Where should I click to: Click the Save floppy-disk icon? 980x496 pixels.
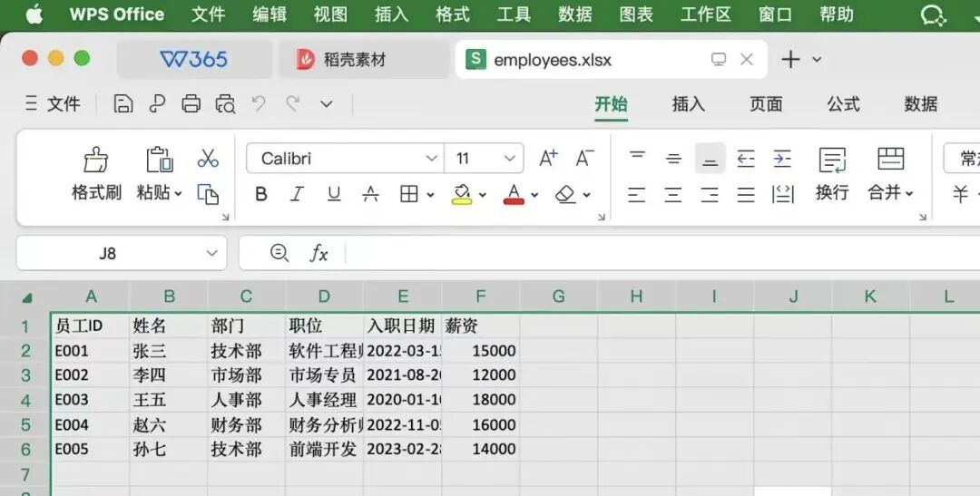[x=123, y=103]
